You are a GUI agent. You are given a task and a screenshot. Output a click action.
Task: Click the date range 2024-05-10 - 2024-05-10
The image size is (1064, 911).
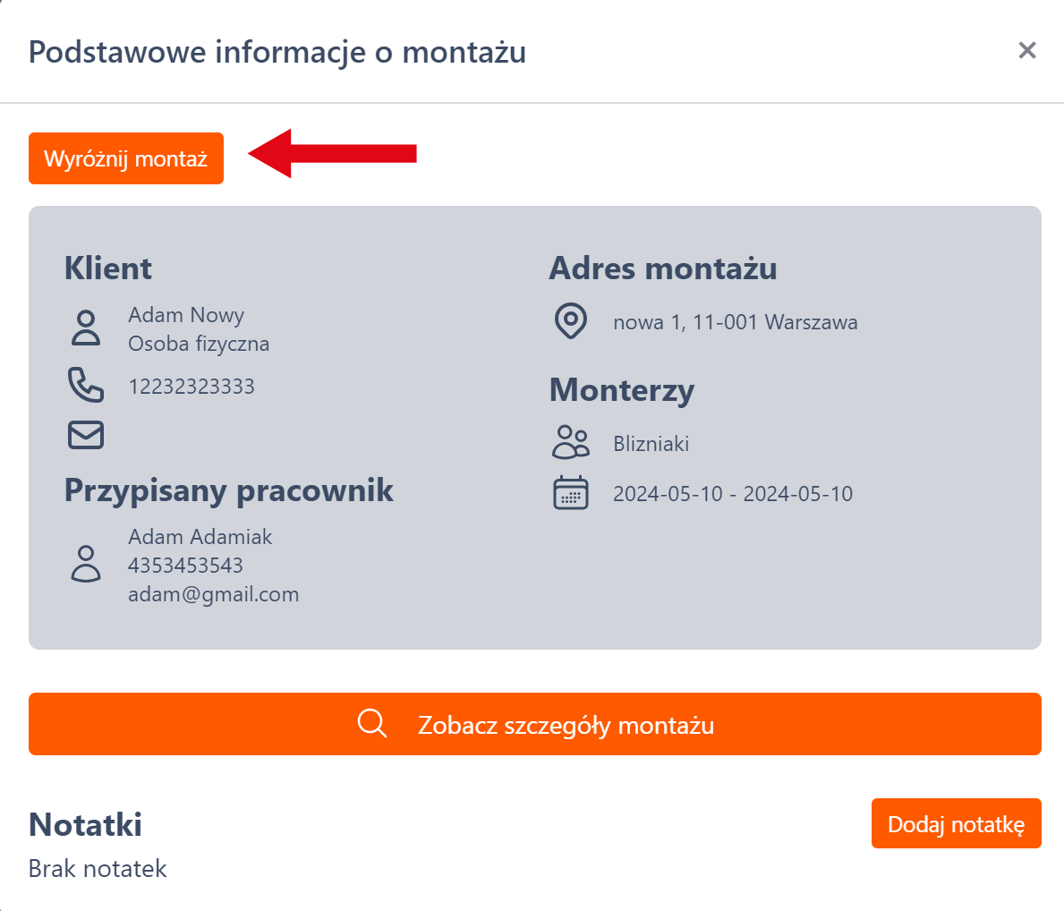pyautogui.click(x=732, y=494)
